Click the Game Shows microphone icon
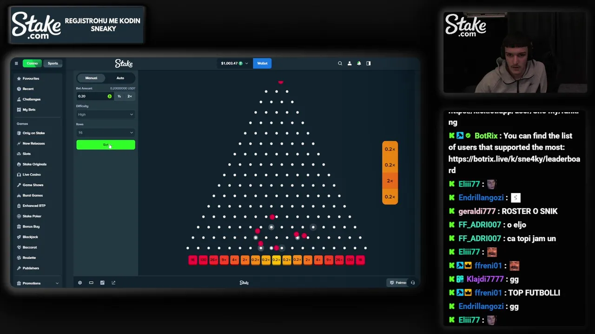 pos(19,185)
